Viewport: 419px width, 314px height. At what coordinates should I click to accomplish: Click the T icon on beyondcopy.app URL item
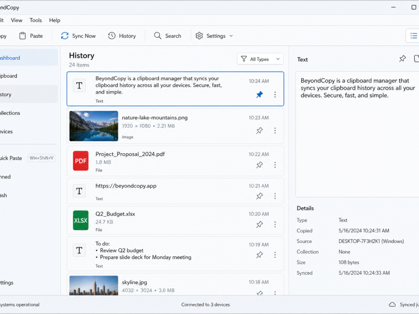pos(79,191)
